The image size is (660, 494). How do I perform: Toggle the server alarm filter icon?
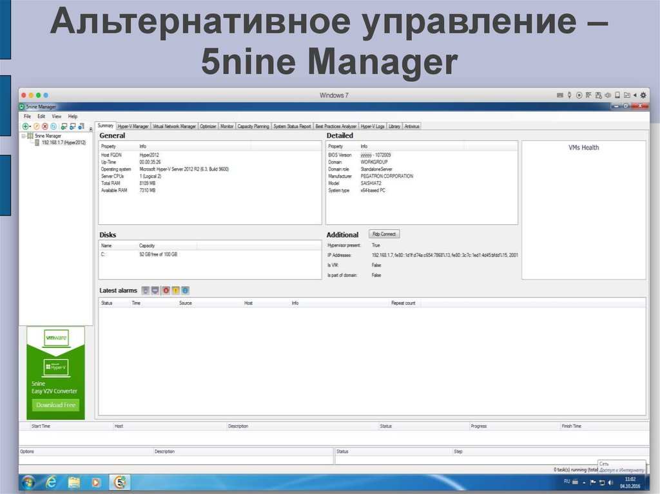point(146,290)
